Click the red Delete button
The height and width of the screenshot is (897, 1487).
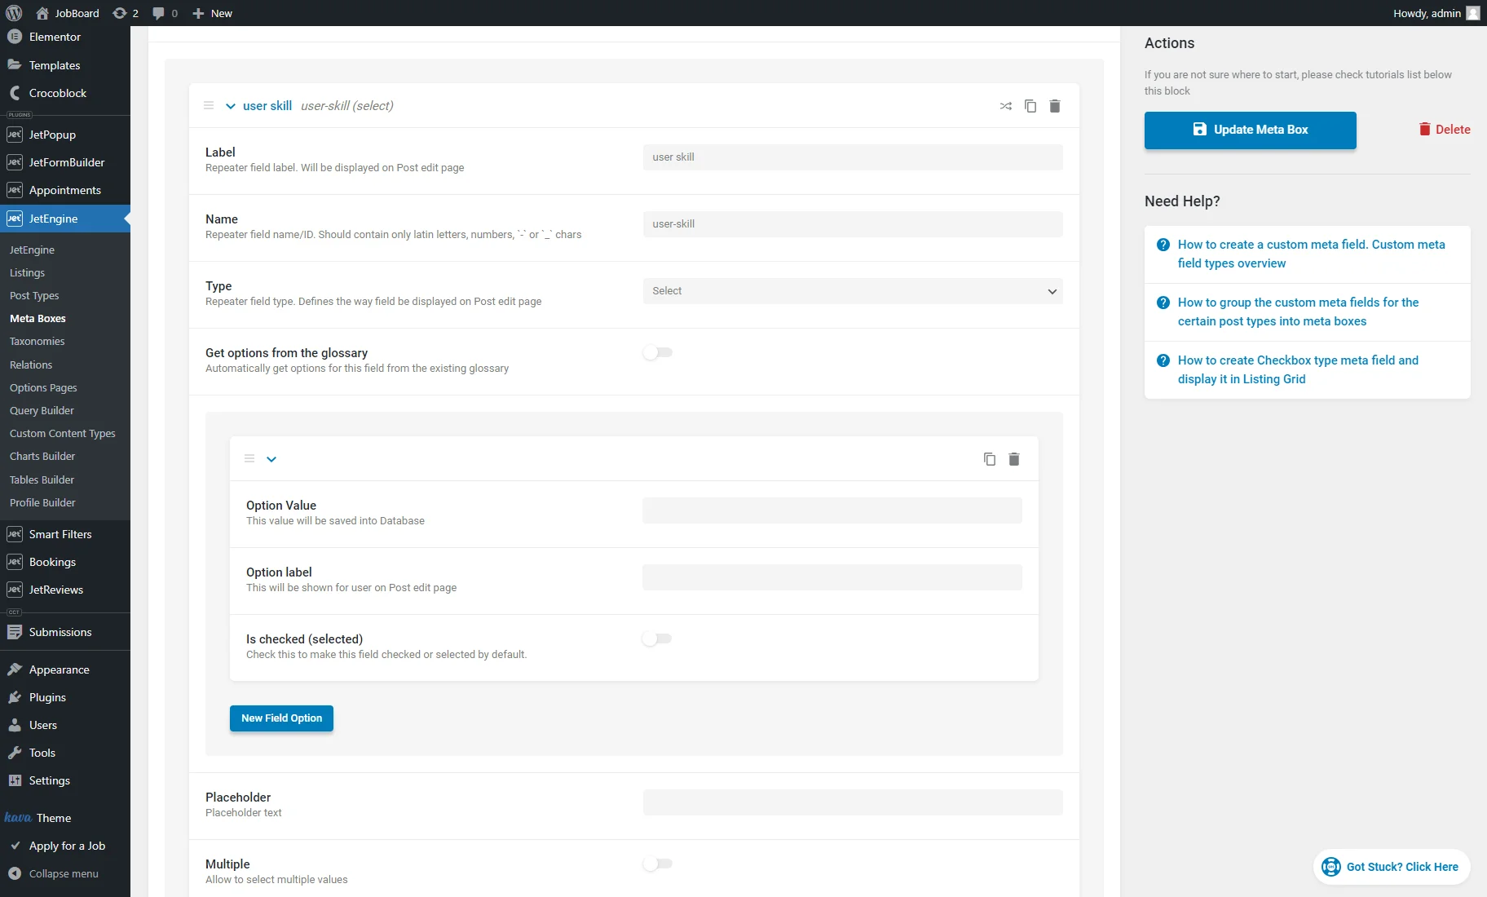click(1445, 130)
